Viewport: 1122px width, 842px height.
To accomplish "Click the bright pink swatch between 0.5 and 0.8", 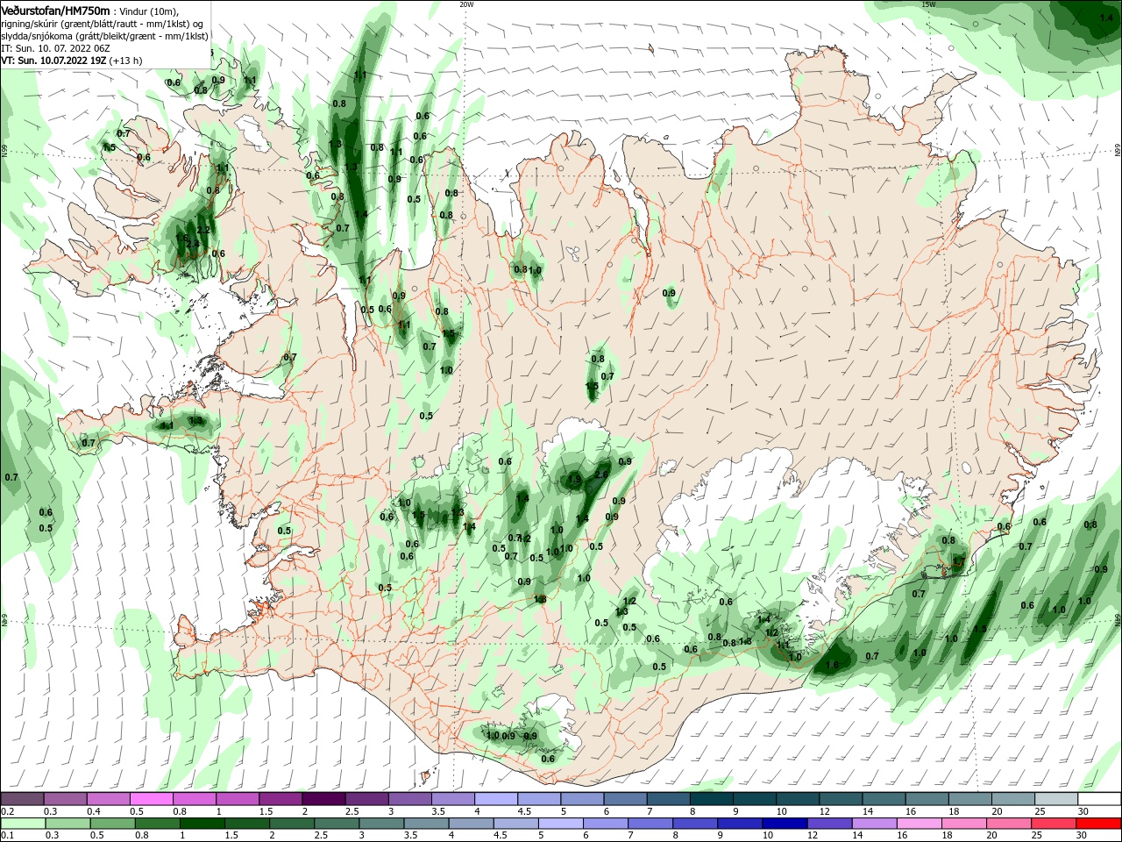I will pos(151,799).
